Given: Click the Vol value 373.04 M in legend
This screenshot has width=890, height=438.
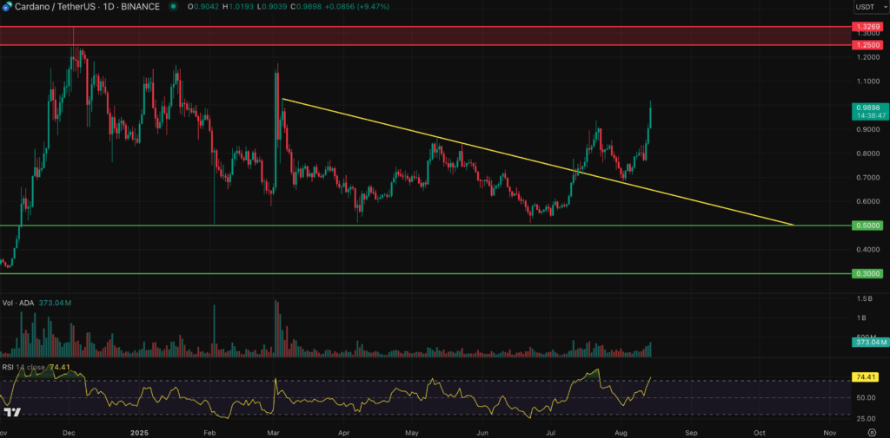Looking at the screenshot, I should coord(55,304).
